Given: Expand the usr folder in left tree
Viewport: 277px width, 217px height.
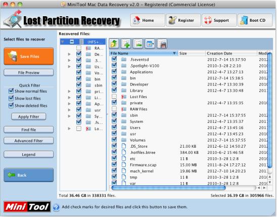Looking at the screenshot, I should [x=69, y=110].
